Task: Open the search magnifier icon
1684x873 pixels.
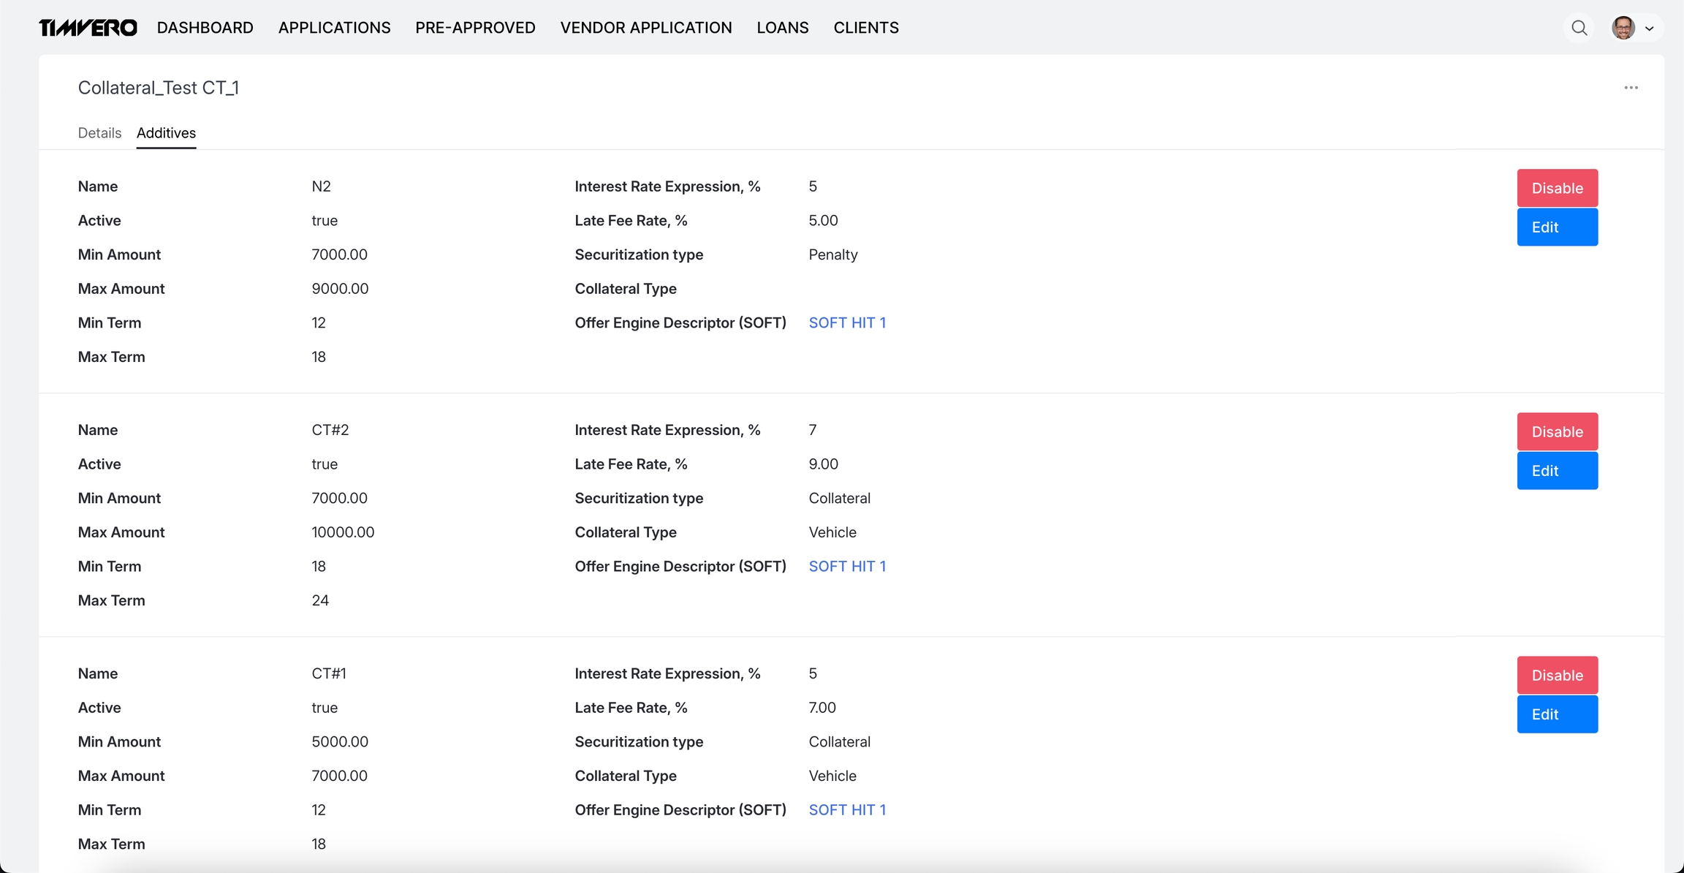Action: [1579, 28]
